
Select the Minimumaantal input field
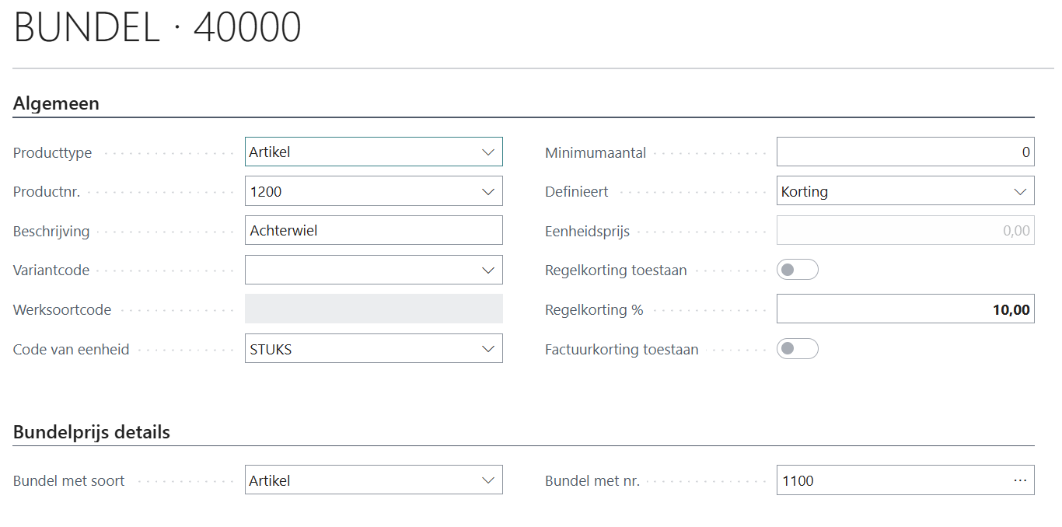pos(904,152)
